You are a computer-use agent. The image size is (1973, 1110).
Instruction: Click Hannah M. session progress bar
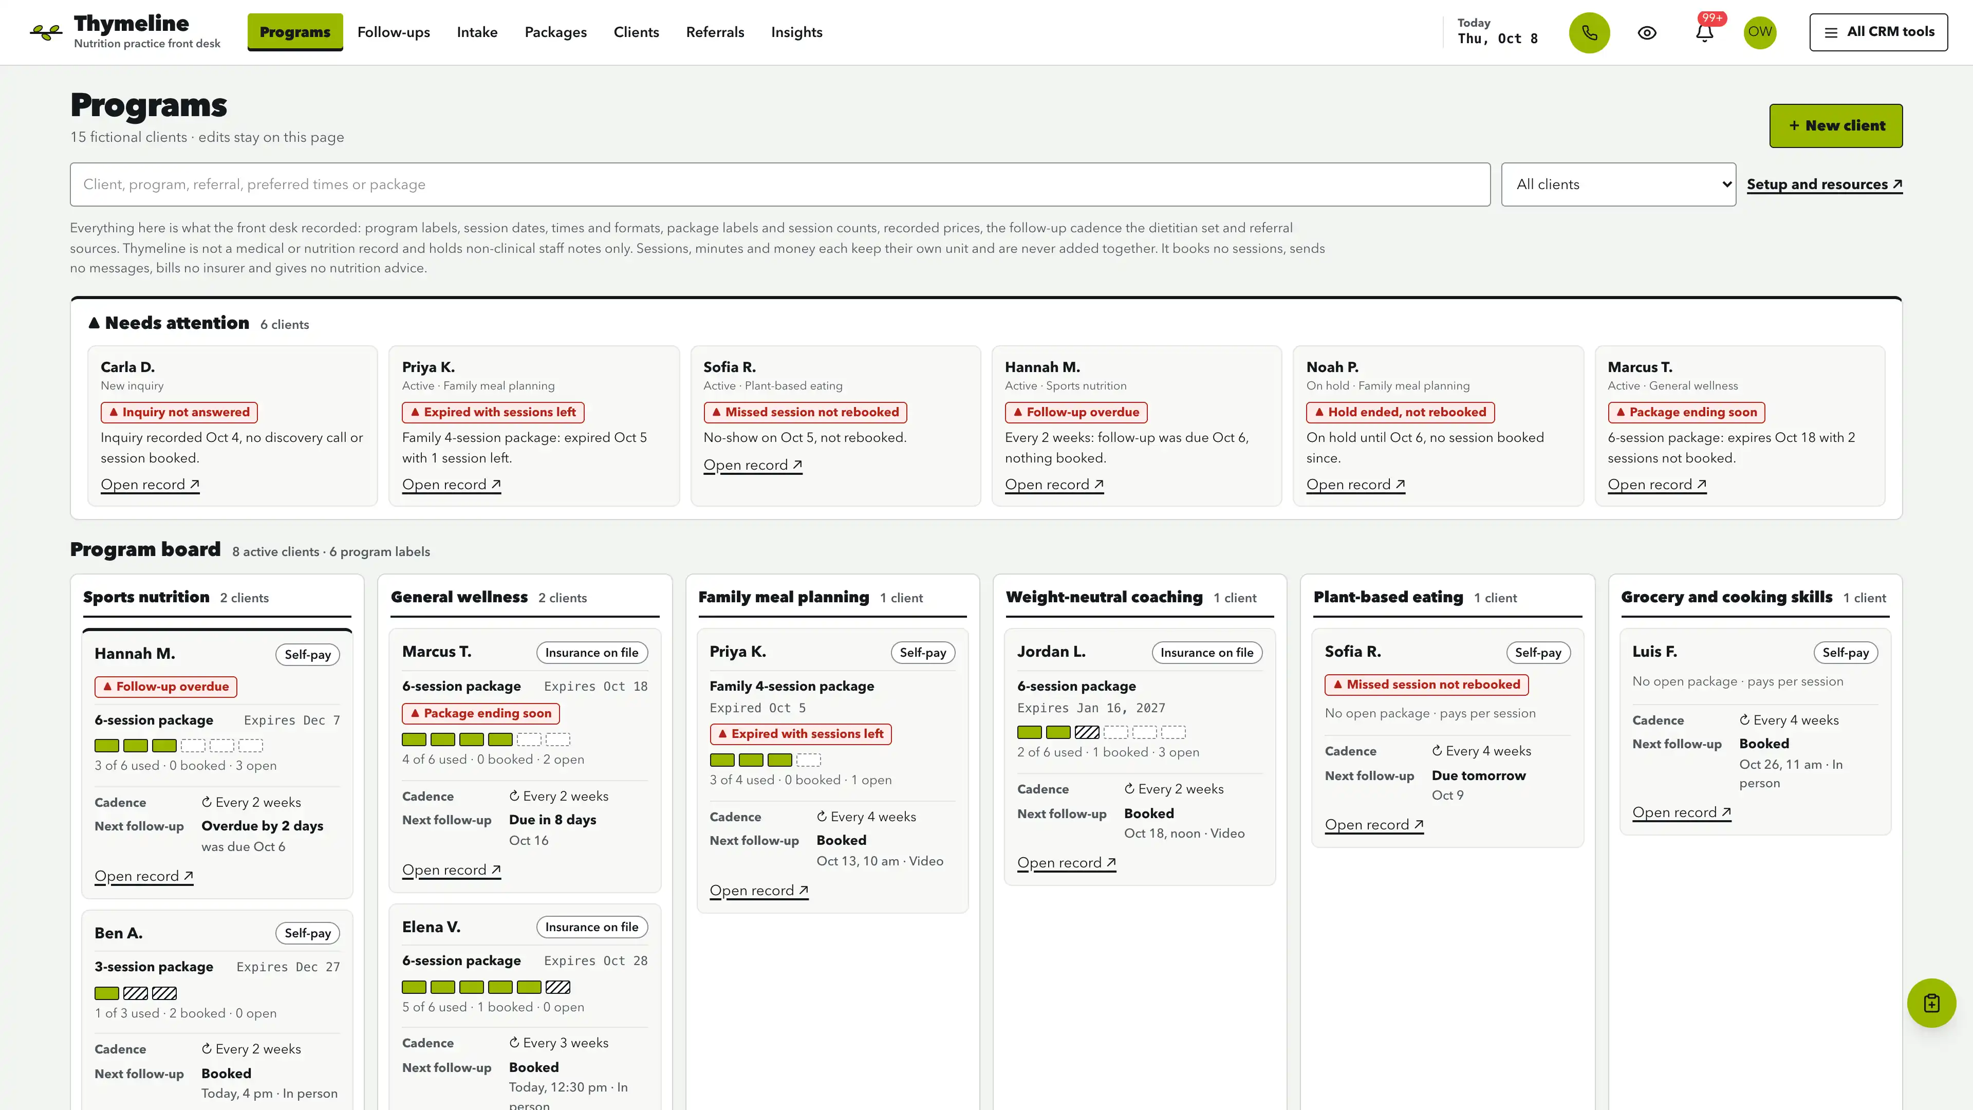point(178,745)
